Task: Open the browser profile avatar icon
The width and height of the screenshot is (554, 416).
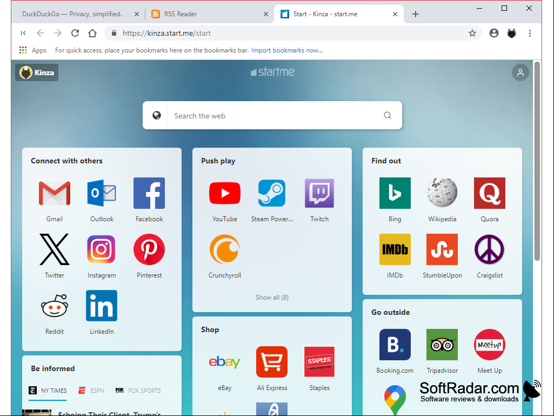Action: [494, 33]
